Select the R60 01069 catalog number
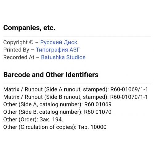The image size is (154, 154). pyautogui.click(x=98, y=104)
